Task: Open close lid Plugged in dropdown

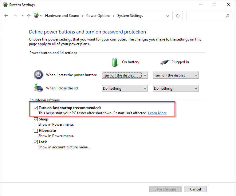Action: coord(176,88)
